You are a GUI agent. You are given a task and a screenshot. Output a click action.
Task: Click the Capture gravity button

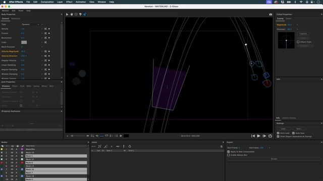(303, 34)
